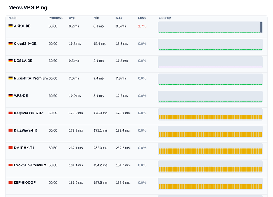Screen dimensions: 273x197
Task: Select the Evoxt-HK-Premium node name
Action: 30,165
